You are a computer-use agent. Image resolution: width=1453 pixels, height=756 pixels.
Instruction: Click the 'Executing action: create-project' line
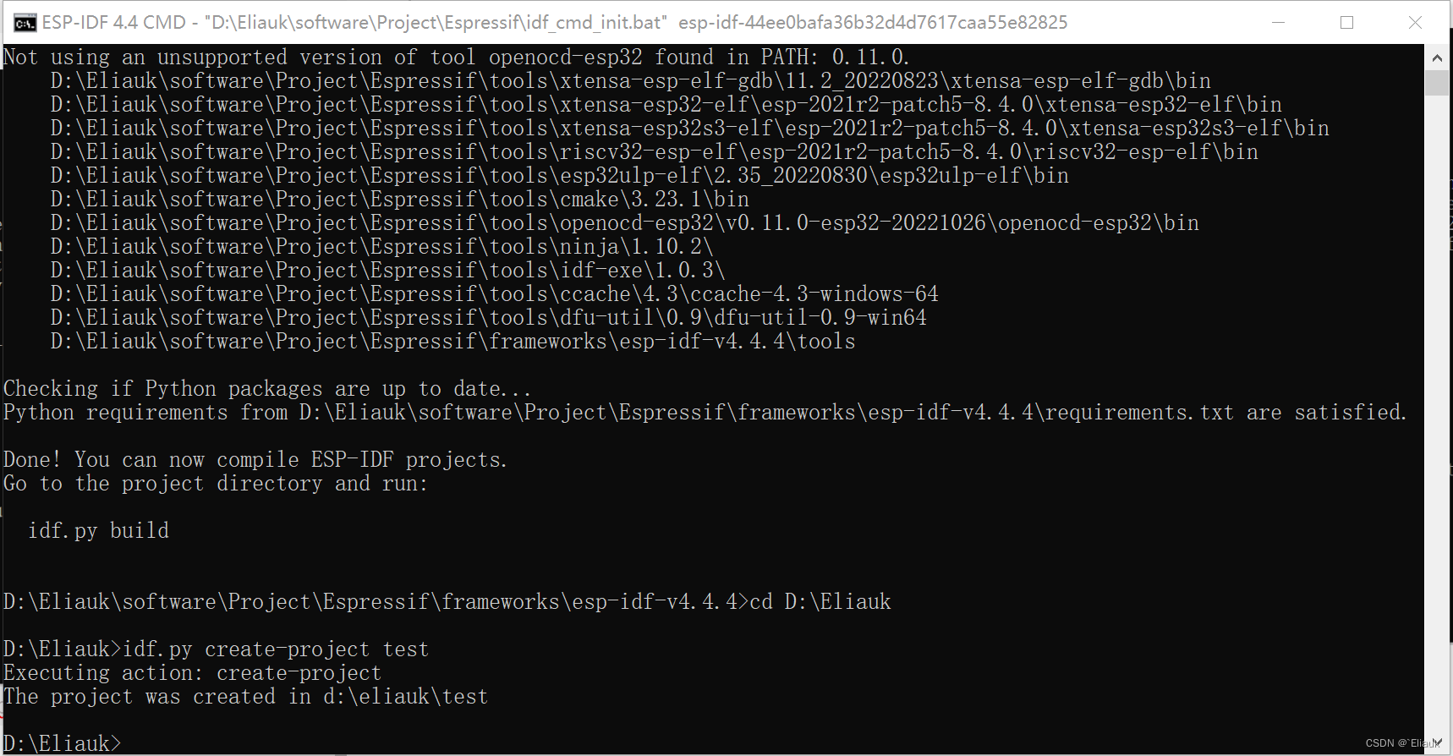191,672
